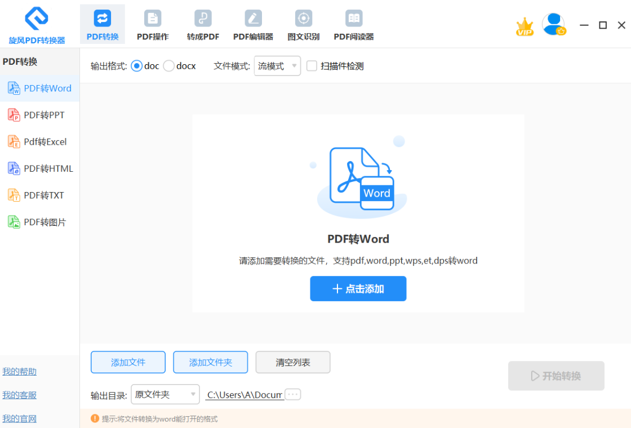Click the output directory path field
The width and height of the screenshot is (631, 428).
245,395
